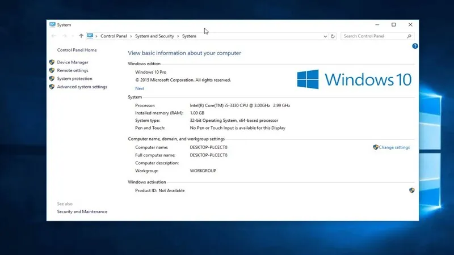Click shield icon next to Change settings
The width and height of the screenshot is (454, 255).
[376, 147]
